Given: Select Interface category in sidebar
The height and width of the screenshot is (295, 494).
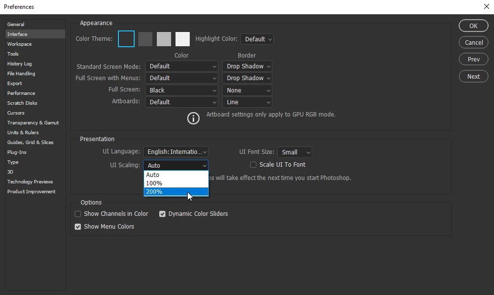Looking at the screenshot, I should tap(35, 34).
